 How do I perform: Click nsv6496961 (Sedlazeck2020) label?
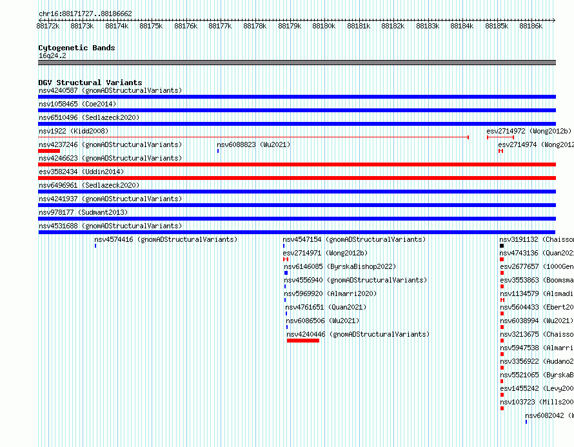click(89, 185)
